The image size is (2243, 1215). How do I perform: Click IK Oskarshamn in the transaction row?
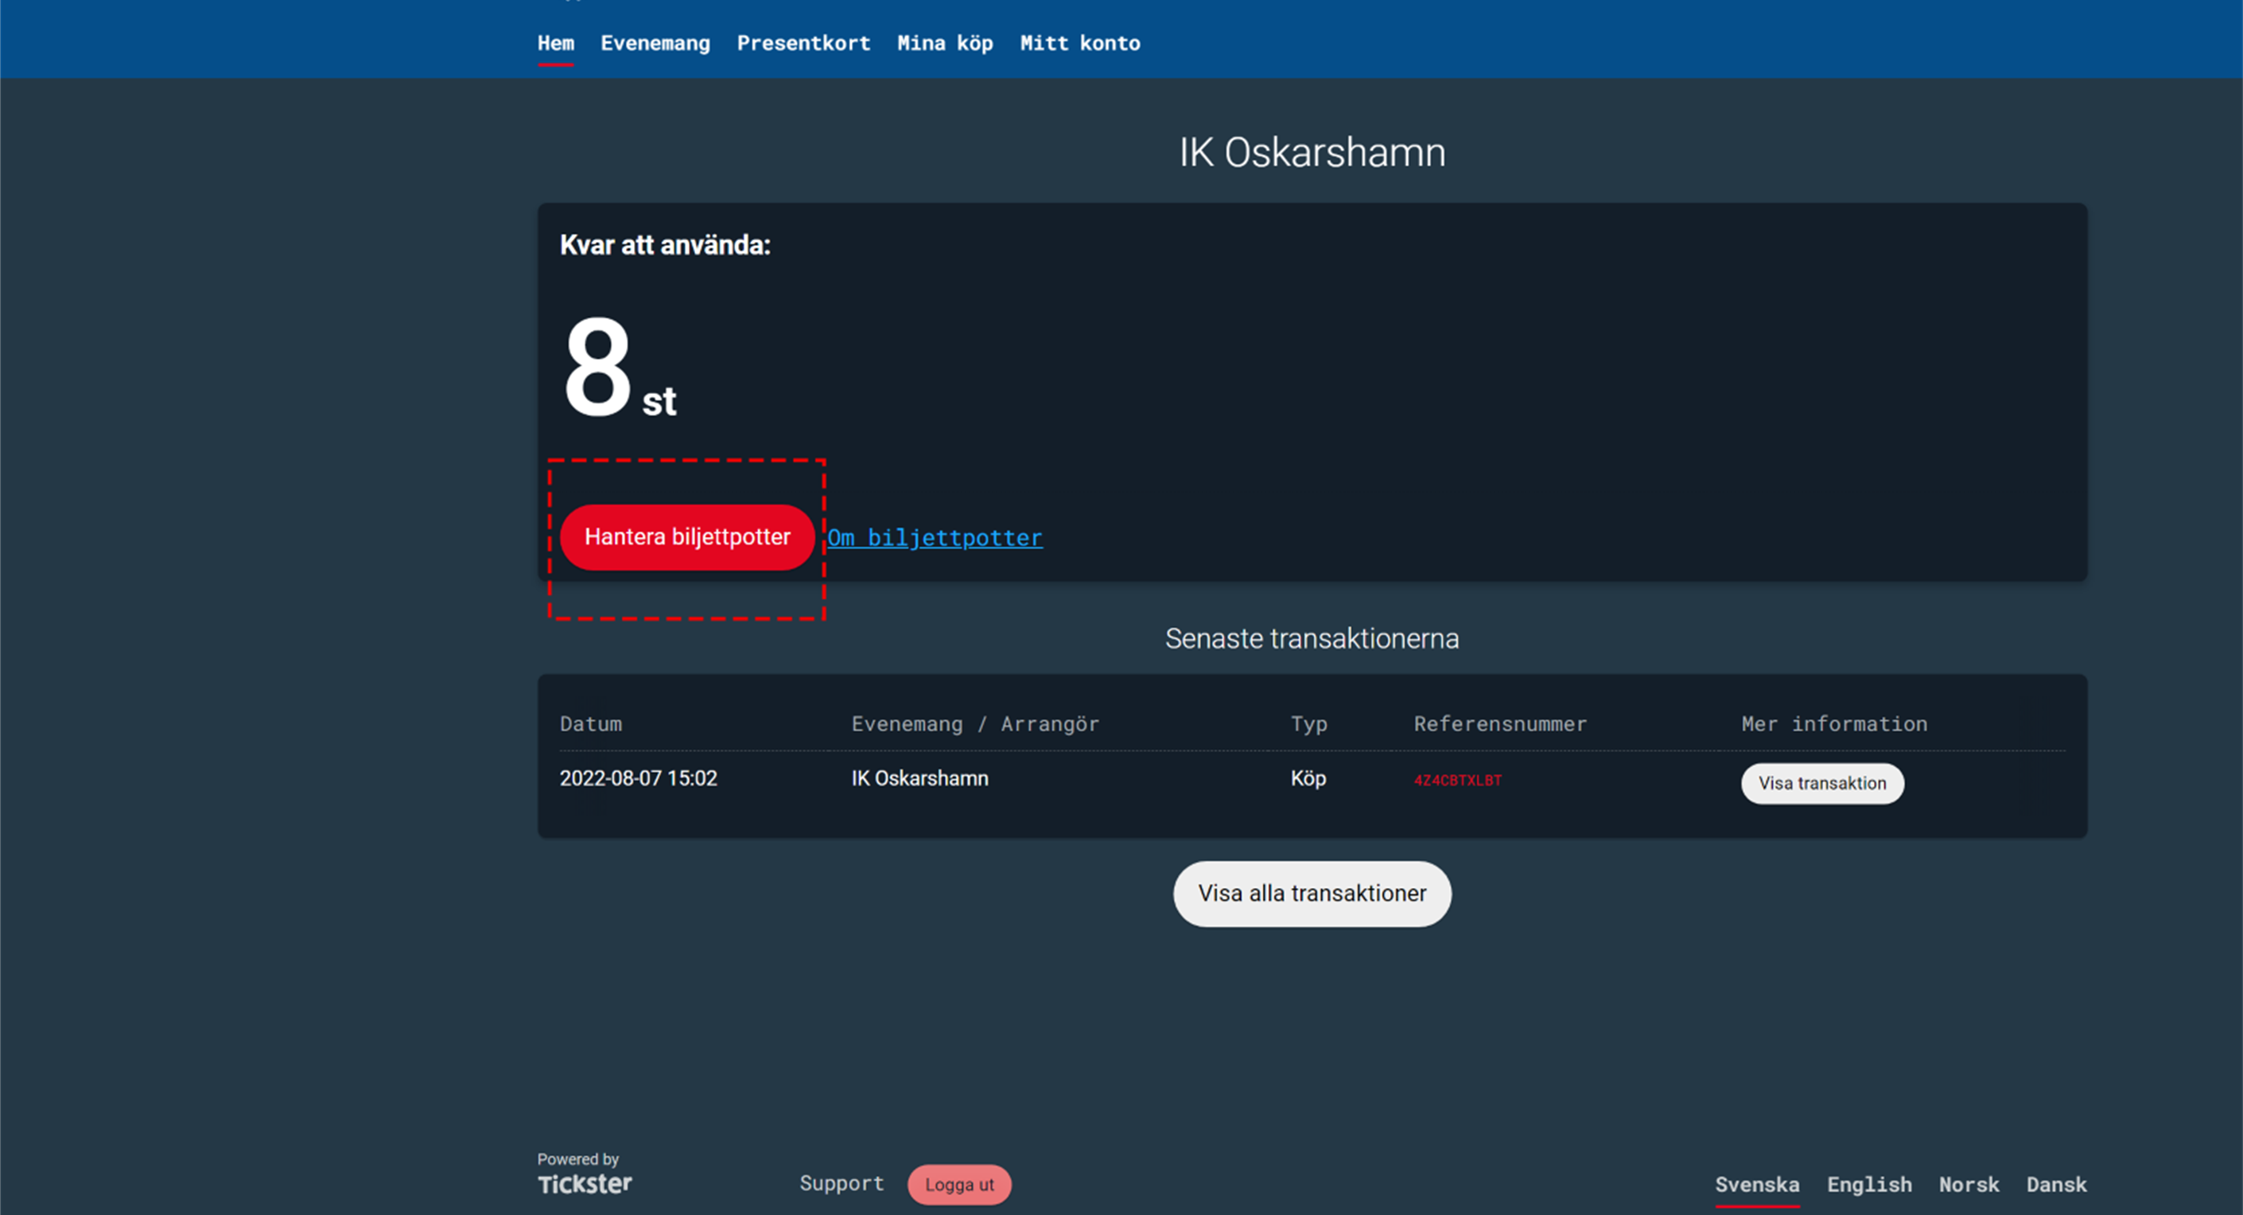(x=919, y=779)
